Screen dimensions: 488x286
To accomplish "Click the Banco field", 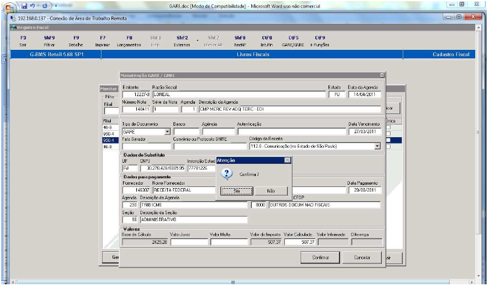I will coord(186,131).
